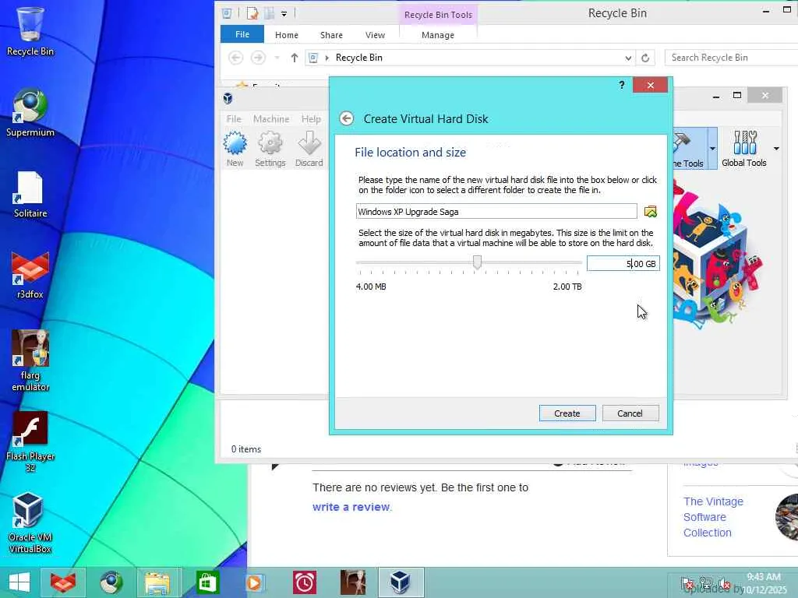Open the flarg emulator desktop shortcut

30,361
